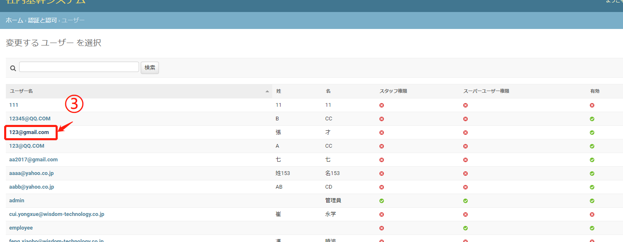Open user 123@QQ.COM

coord(27,146)
